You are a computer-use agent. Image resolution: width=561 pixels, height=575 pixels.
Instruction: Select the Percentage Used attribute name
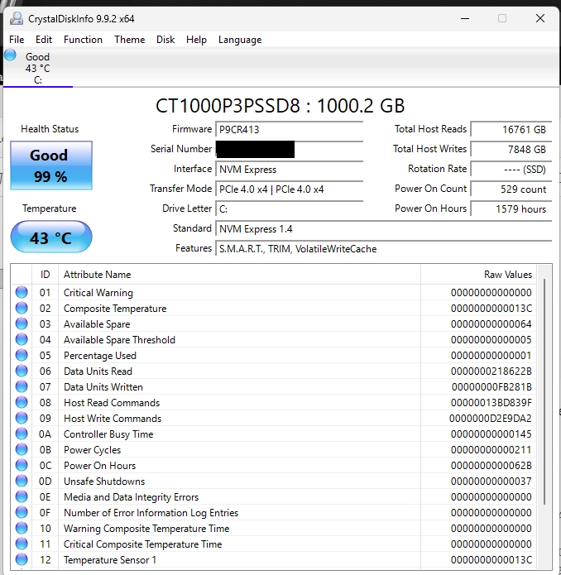pos(100,356)
